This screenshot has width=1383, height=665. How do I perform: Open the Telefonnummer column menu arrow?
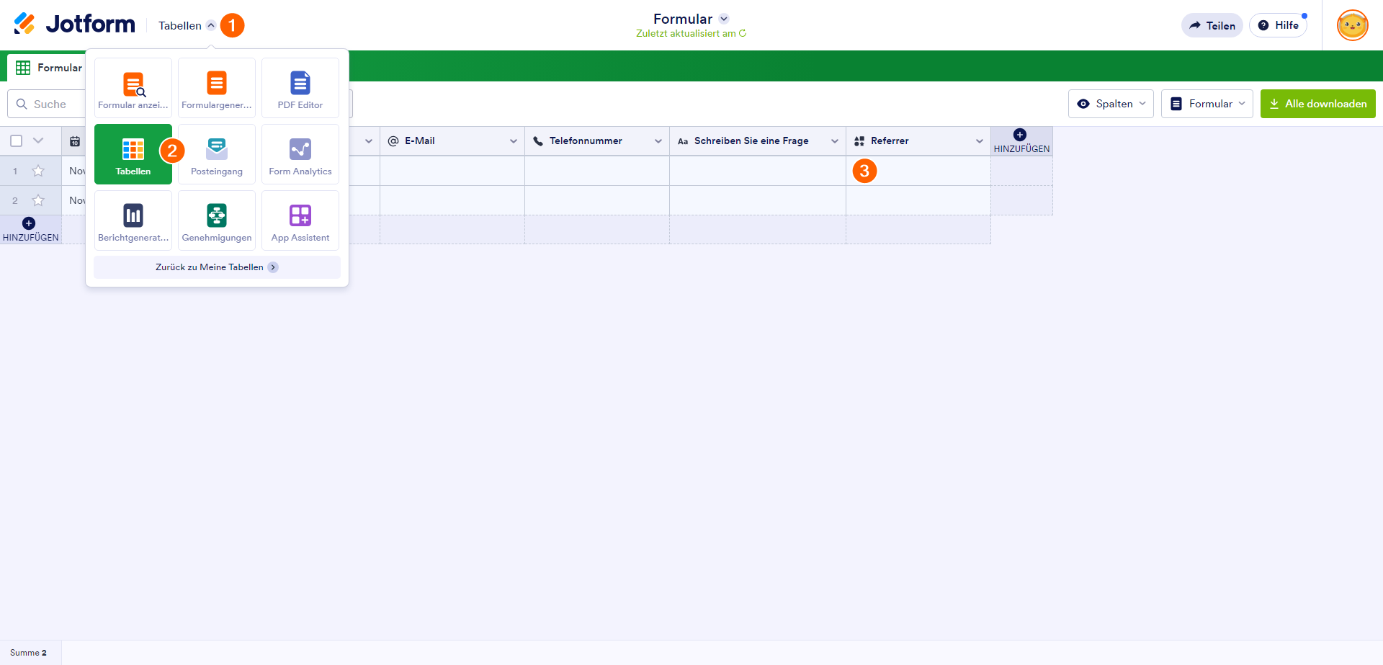pyautogui.click(x=658, y=141)
